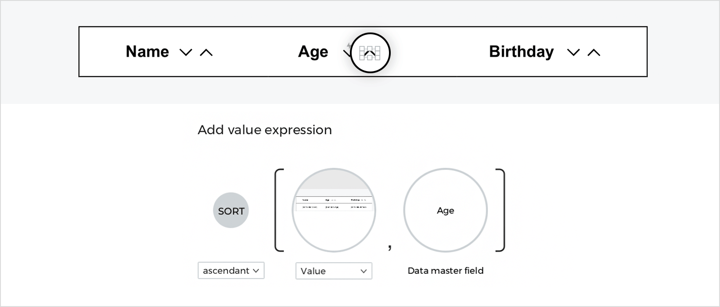Open the Value dropdown below the data grid
Screen dimensions: 720x307
(x=334, y=271)
